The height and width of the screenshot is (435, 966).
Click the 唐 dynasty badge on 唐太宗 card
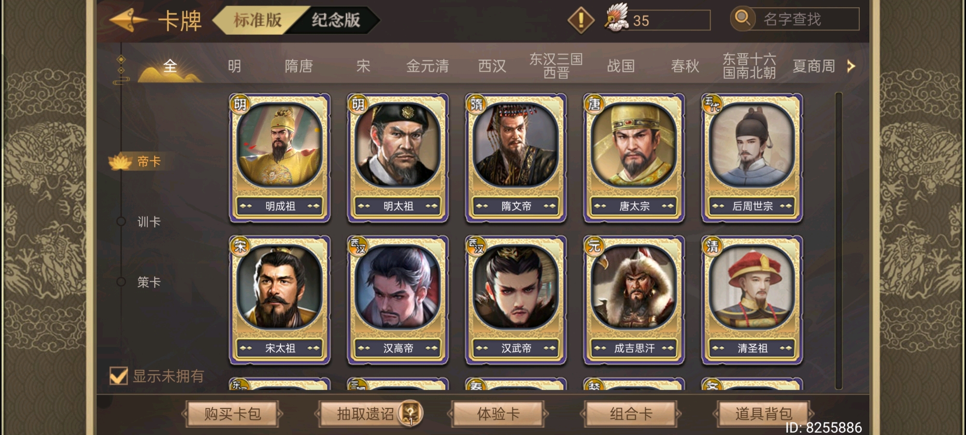[x=594, y=104]
